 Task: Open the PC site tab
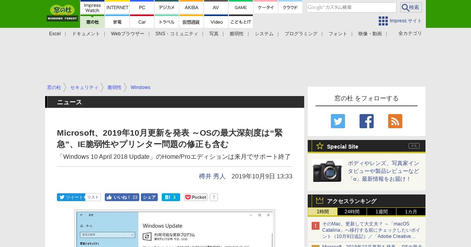click(x=142, y=7)
